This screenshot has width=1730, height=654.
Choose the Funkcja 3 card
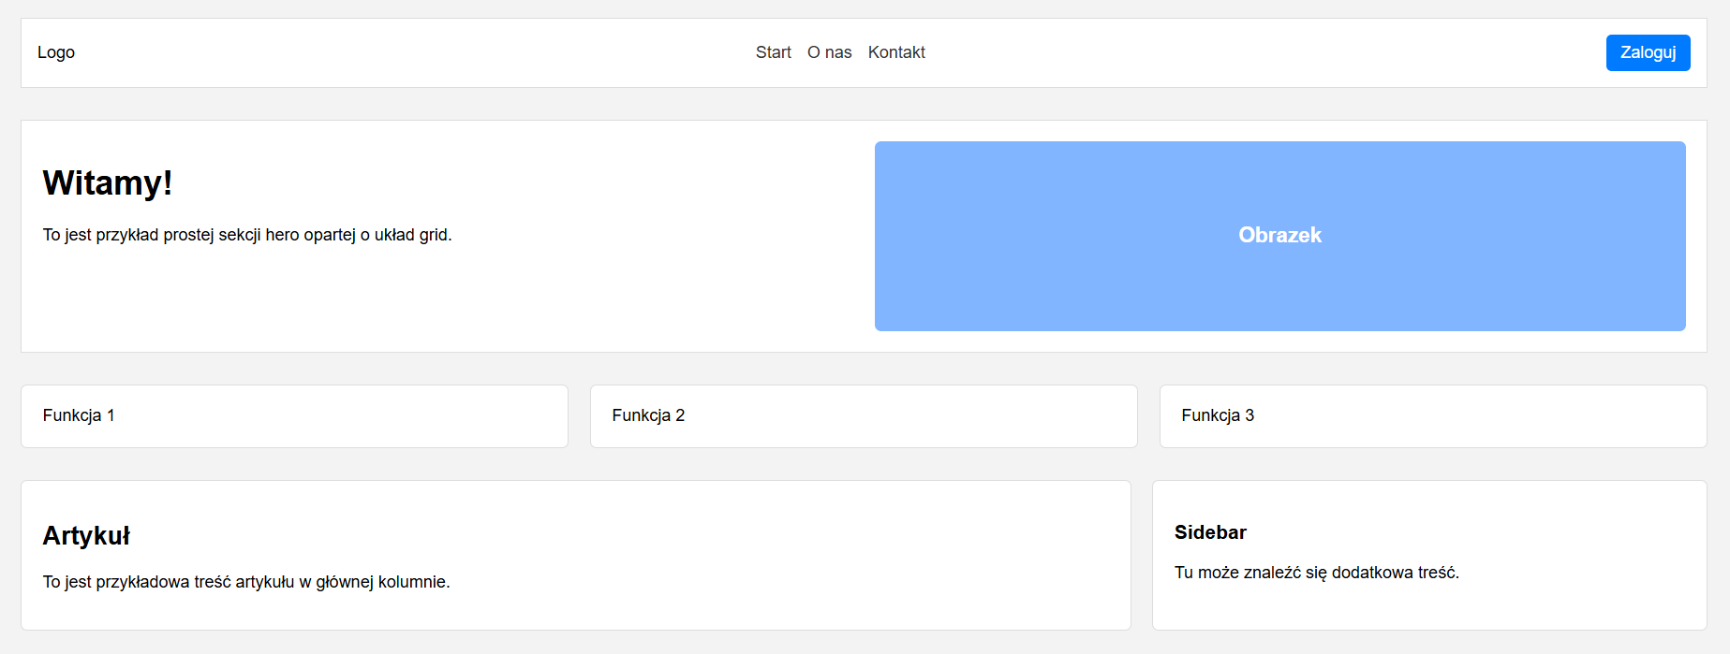point(1432,415)
